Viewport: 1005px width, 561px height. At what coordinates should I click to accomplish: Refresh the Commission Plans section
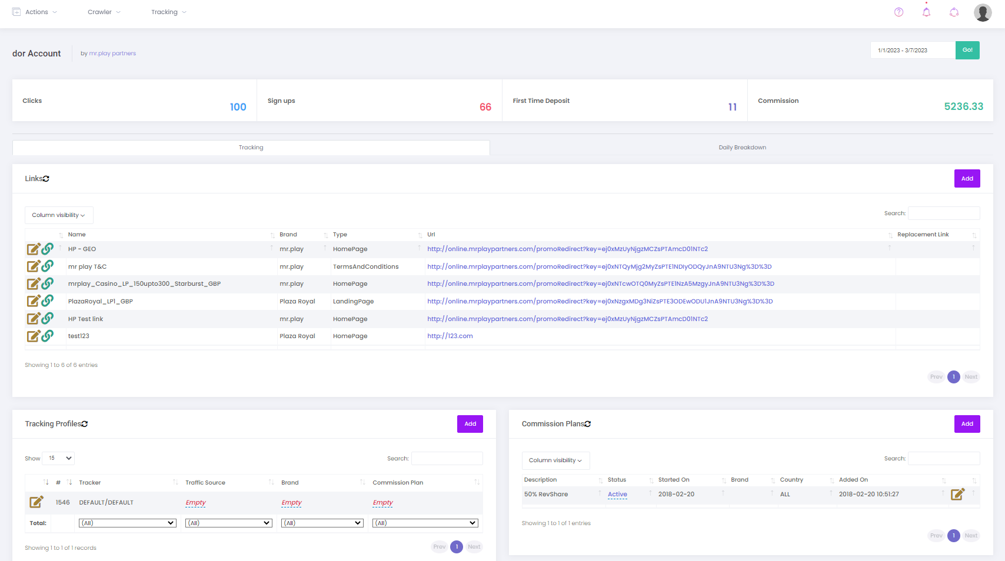587,424
